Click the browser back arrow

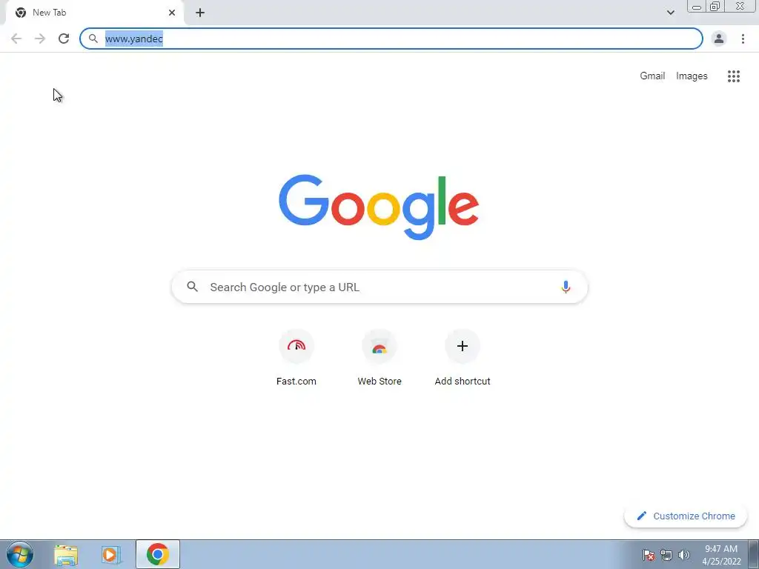(16, 39)
